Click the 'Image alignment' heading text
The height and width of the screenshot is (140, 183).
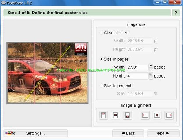point(136,106)
